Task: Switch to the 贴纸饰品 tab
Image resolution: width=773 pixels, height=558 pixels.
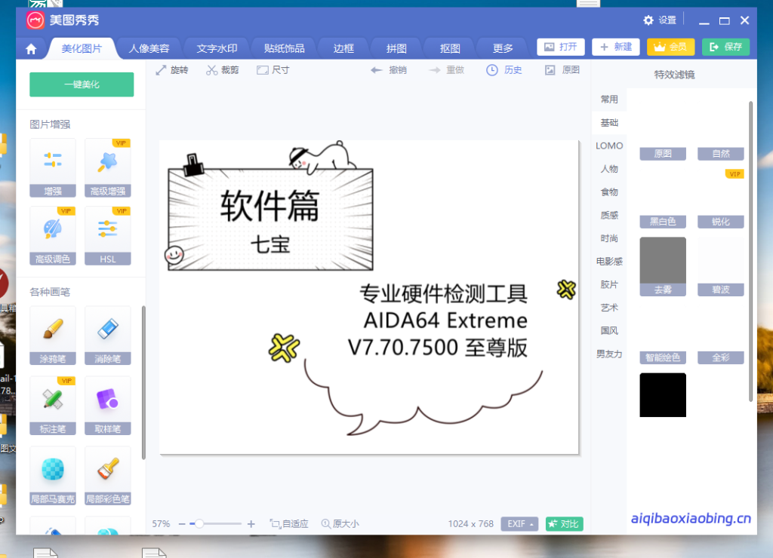Action: point(284,49)
